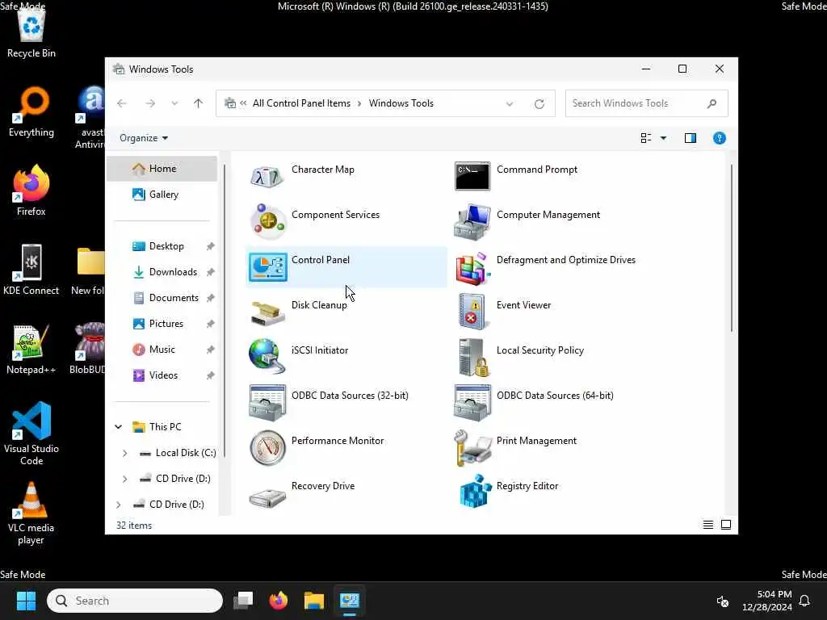Screen dimensions: 827x620
Task: Select the Print Management icon
Action: [472, 447]
